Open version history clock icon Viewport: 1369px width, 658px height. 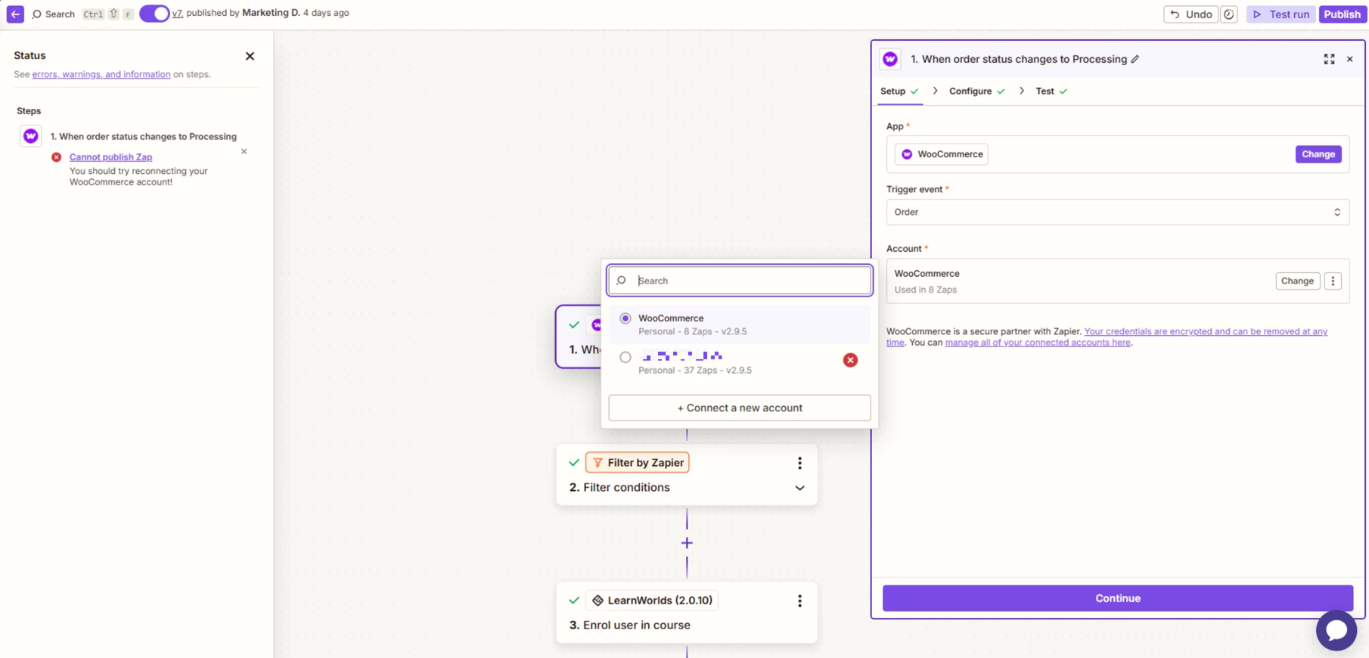pyautogui.click(x=1229, y=14)
